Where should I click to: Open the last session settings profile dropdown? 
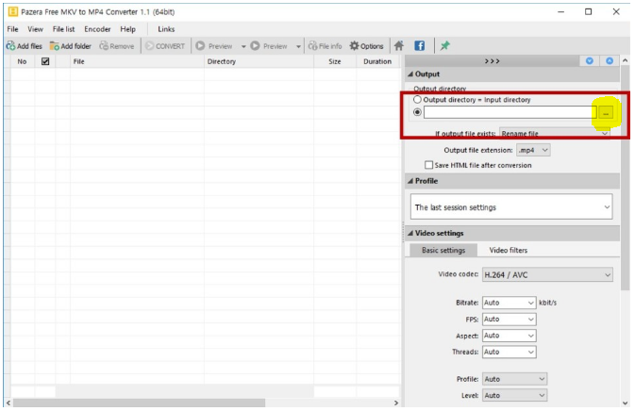pos(511,207)
